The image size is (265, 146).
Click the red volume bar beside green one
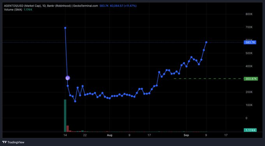click(x=67, y=129)
